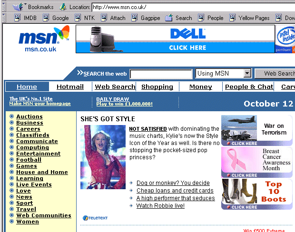Click the Location page proxy icon
295x232 pixels.
[63, 7]
